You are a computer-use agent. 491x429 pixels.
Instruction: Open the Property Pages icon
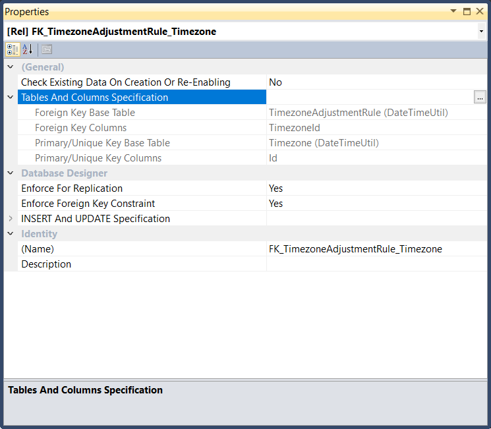[47, 49]
